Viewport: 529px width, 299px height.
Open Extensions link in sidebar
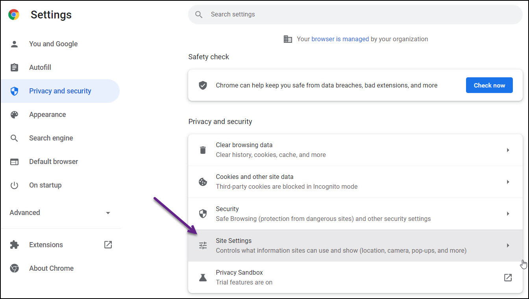tap(46, 245)
